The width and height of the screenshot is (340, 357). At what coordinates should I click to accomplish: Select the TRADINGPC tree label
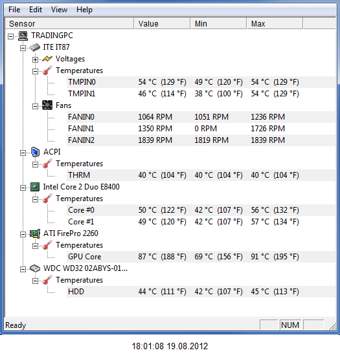pyautogui.click(x=52, y=36)
